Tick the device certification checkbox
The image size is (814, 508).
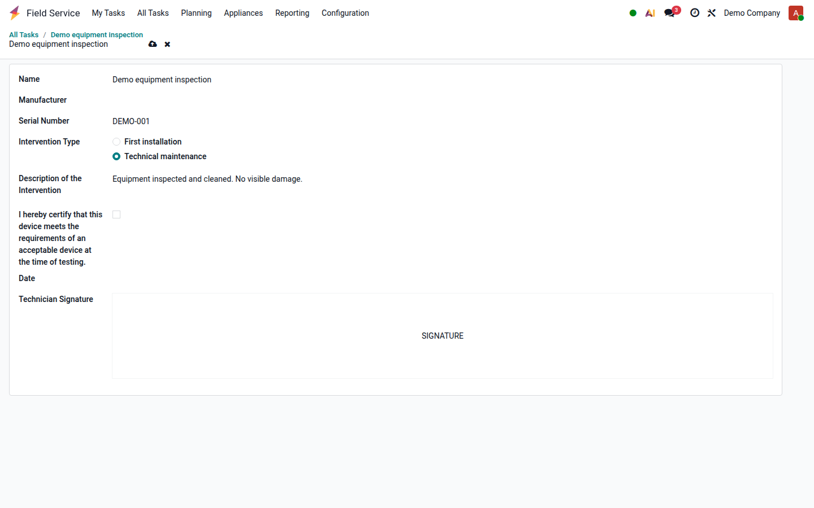tap(116, 214)
